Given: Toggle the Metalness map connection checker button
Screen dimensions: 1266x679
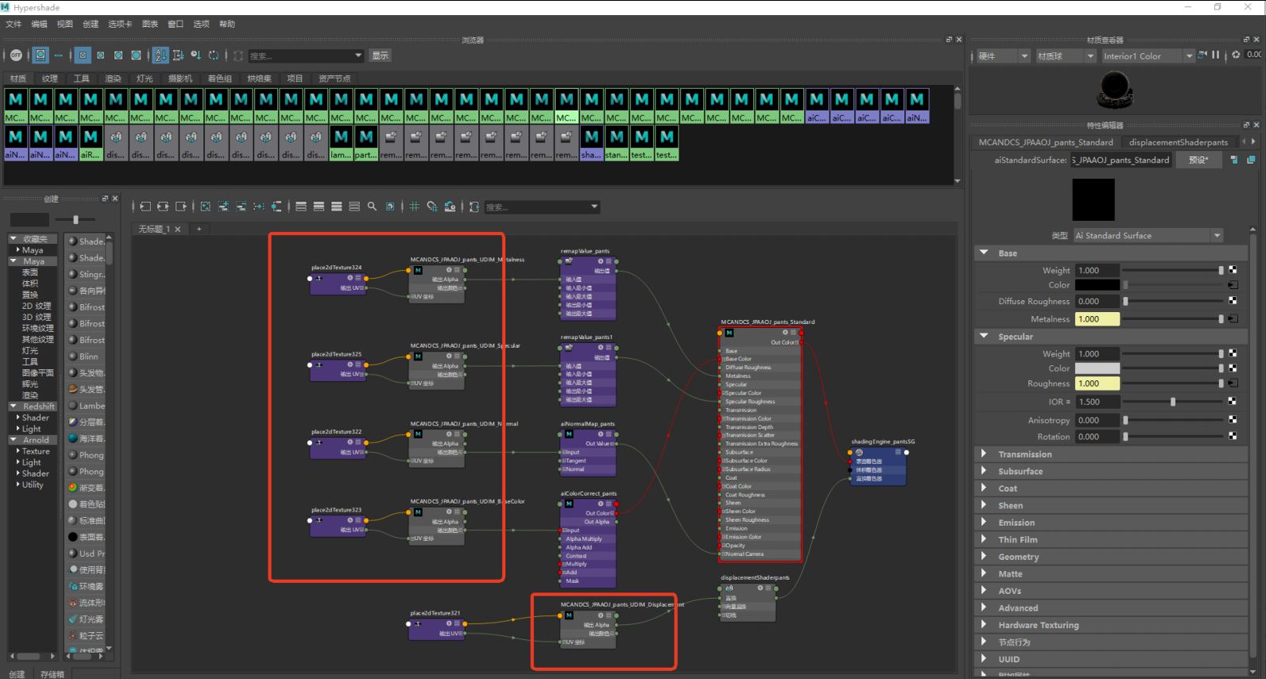Looking at the screenshot, I should [1233, 319].
